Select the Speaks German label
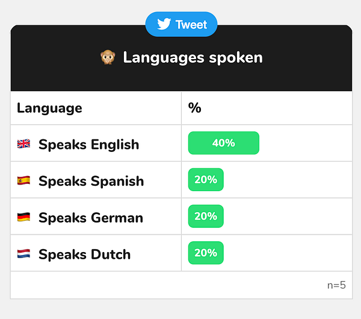The image size is (361, 319). (90, 217)
